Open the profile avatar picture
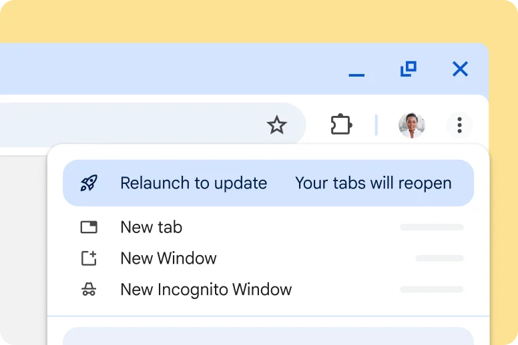Viewport: 518px width, 345px height. [411, 125]
